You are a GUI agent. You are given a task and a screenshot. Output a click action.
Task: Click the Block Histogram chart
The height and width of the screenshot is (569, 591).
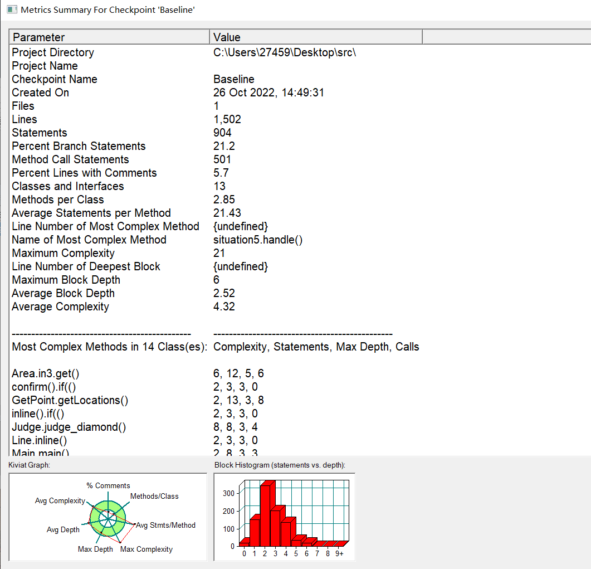285,517
